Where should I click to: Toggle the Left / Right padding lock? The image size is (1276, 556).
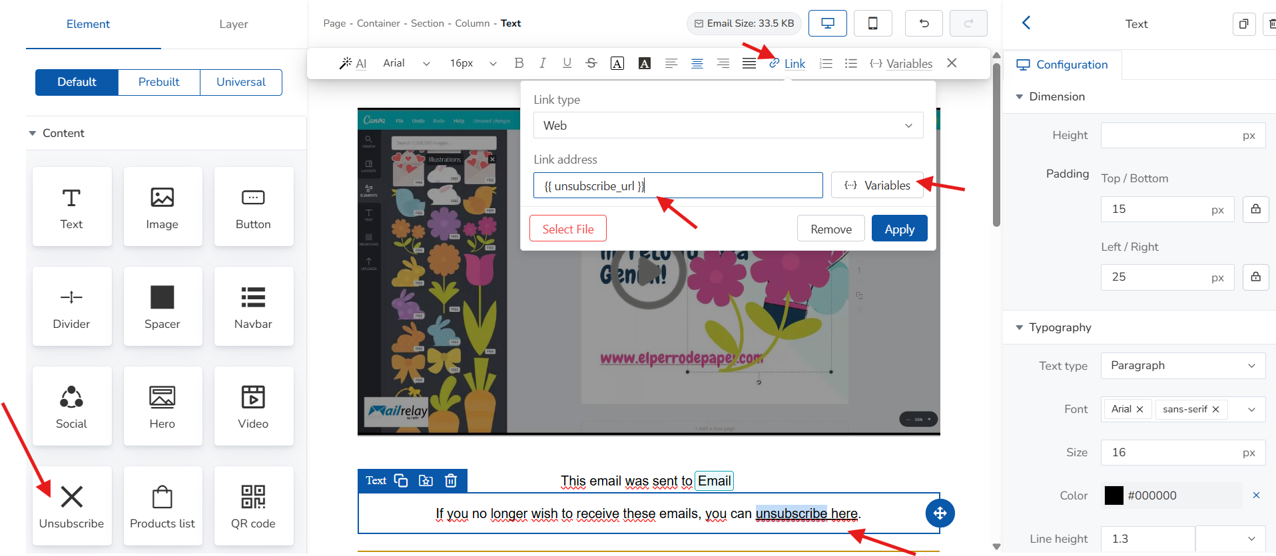click(1255, 277)
